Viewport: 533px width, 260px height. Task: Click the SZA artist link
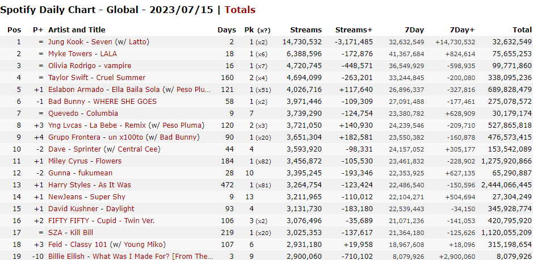56,233
